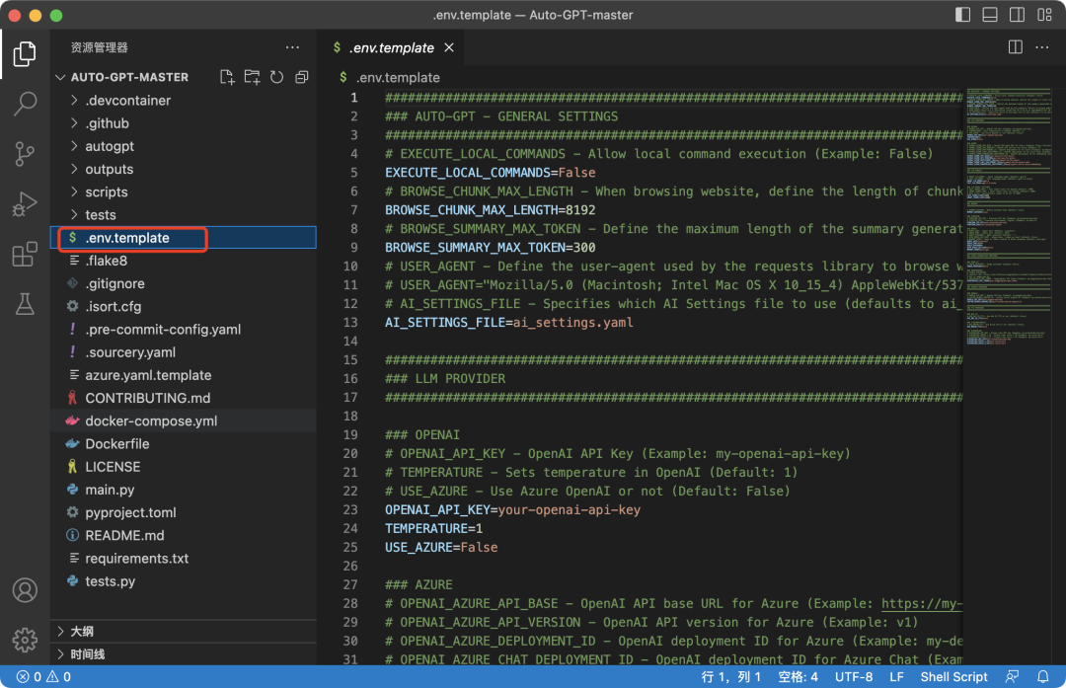Click the errors and warnings status indicator
Screen dimensions: 1066x688
pyautogui.click(x=43, y=676)
